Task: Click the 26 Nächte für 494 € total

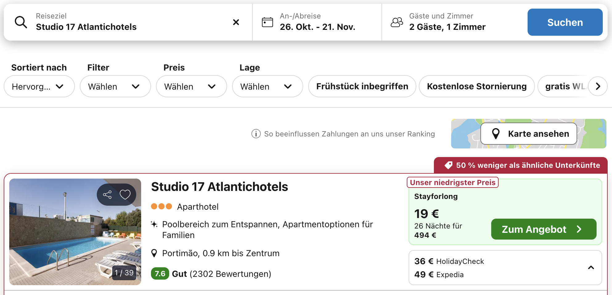Action: [438, 231]
